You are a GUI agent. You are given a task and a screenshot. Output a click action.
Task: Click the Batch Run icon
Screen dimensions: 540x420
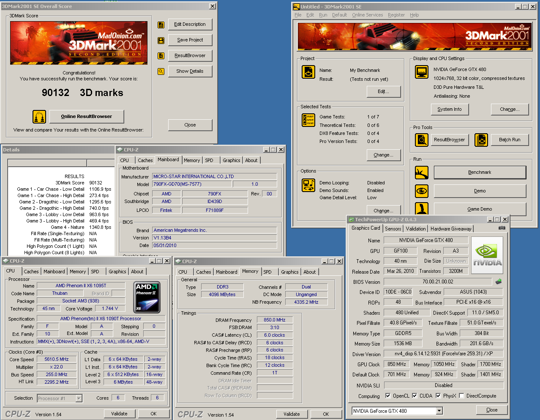click(481, 140)
